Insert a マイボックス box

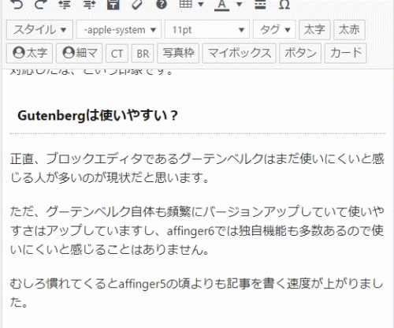(x=239, y=54)
